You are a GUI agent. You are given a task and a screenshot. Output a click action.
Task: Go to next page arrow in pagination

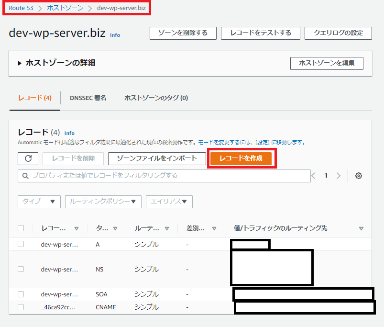[x=339, y=176]
